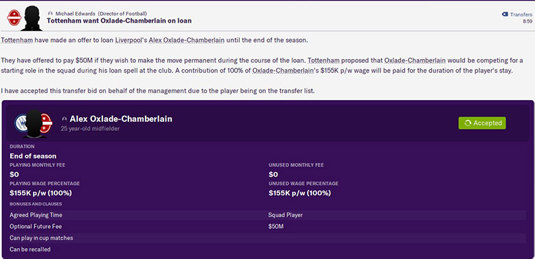Click Alex Oxlade-Chamberlain name in offer panel

[121, 119]
